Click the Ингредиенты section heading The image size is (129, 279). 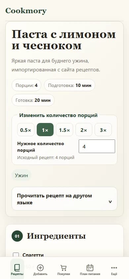56,236
